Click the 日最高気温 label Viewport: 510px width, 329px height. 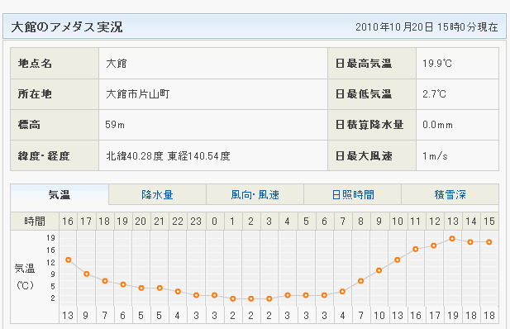coord(364,64)
